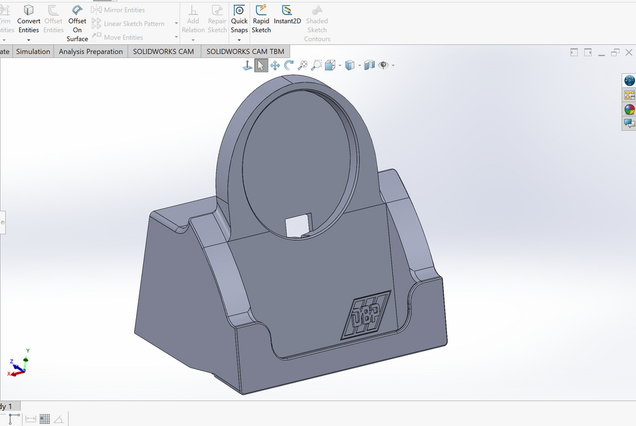Click the Section View icon
636x426 pixels.
[369, 65]
